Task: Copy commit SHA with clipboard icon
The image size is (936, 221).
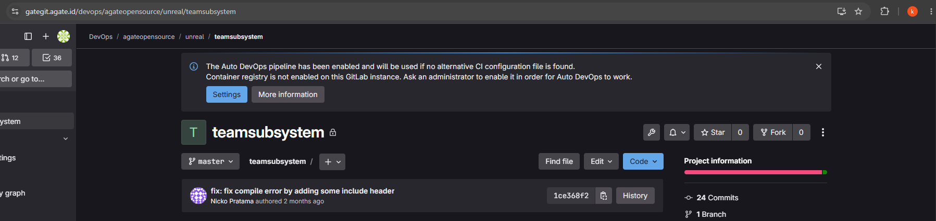Action: [x=604, y=196]
